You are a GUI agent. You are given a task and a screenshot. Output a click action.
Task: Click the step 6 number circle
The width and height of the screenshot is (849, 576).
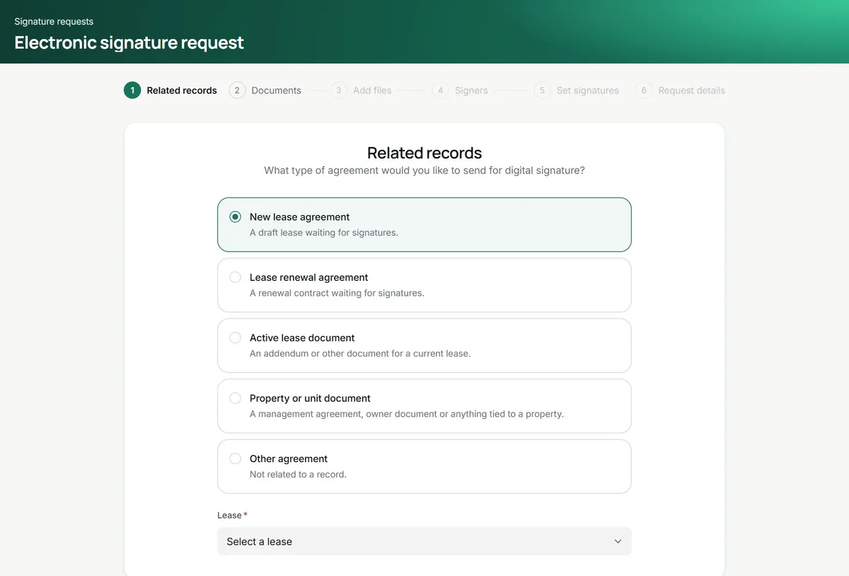pyautogui.click(x=644, y=91)
